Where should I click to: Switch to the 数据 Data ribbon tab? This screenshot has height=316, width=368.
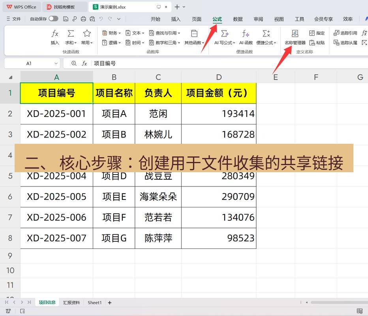click(x=238, y=19)
